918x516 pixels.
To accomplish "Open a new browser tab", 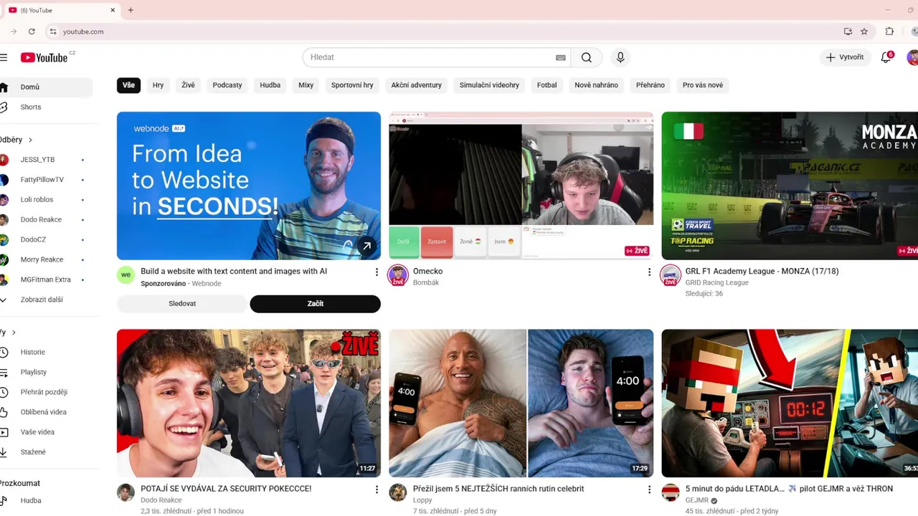I will click(131, 10).
